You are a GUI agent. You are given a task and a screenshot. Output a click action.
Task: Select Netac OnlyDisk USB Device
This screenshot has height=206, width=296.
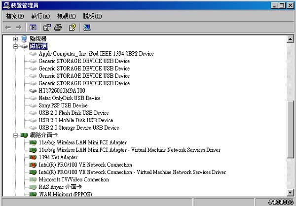[70, 98]
